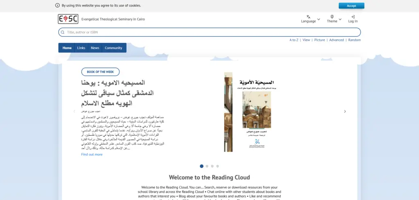This screenshot has height=200, width=419.
Task: Click the cookie notice info icon
Action: point(57,6)
